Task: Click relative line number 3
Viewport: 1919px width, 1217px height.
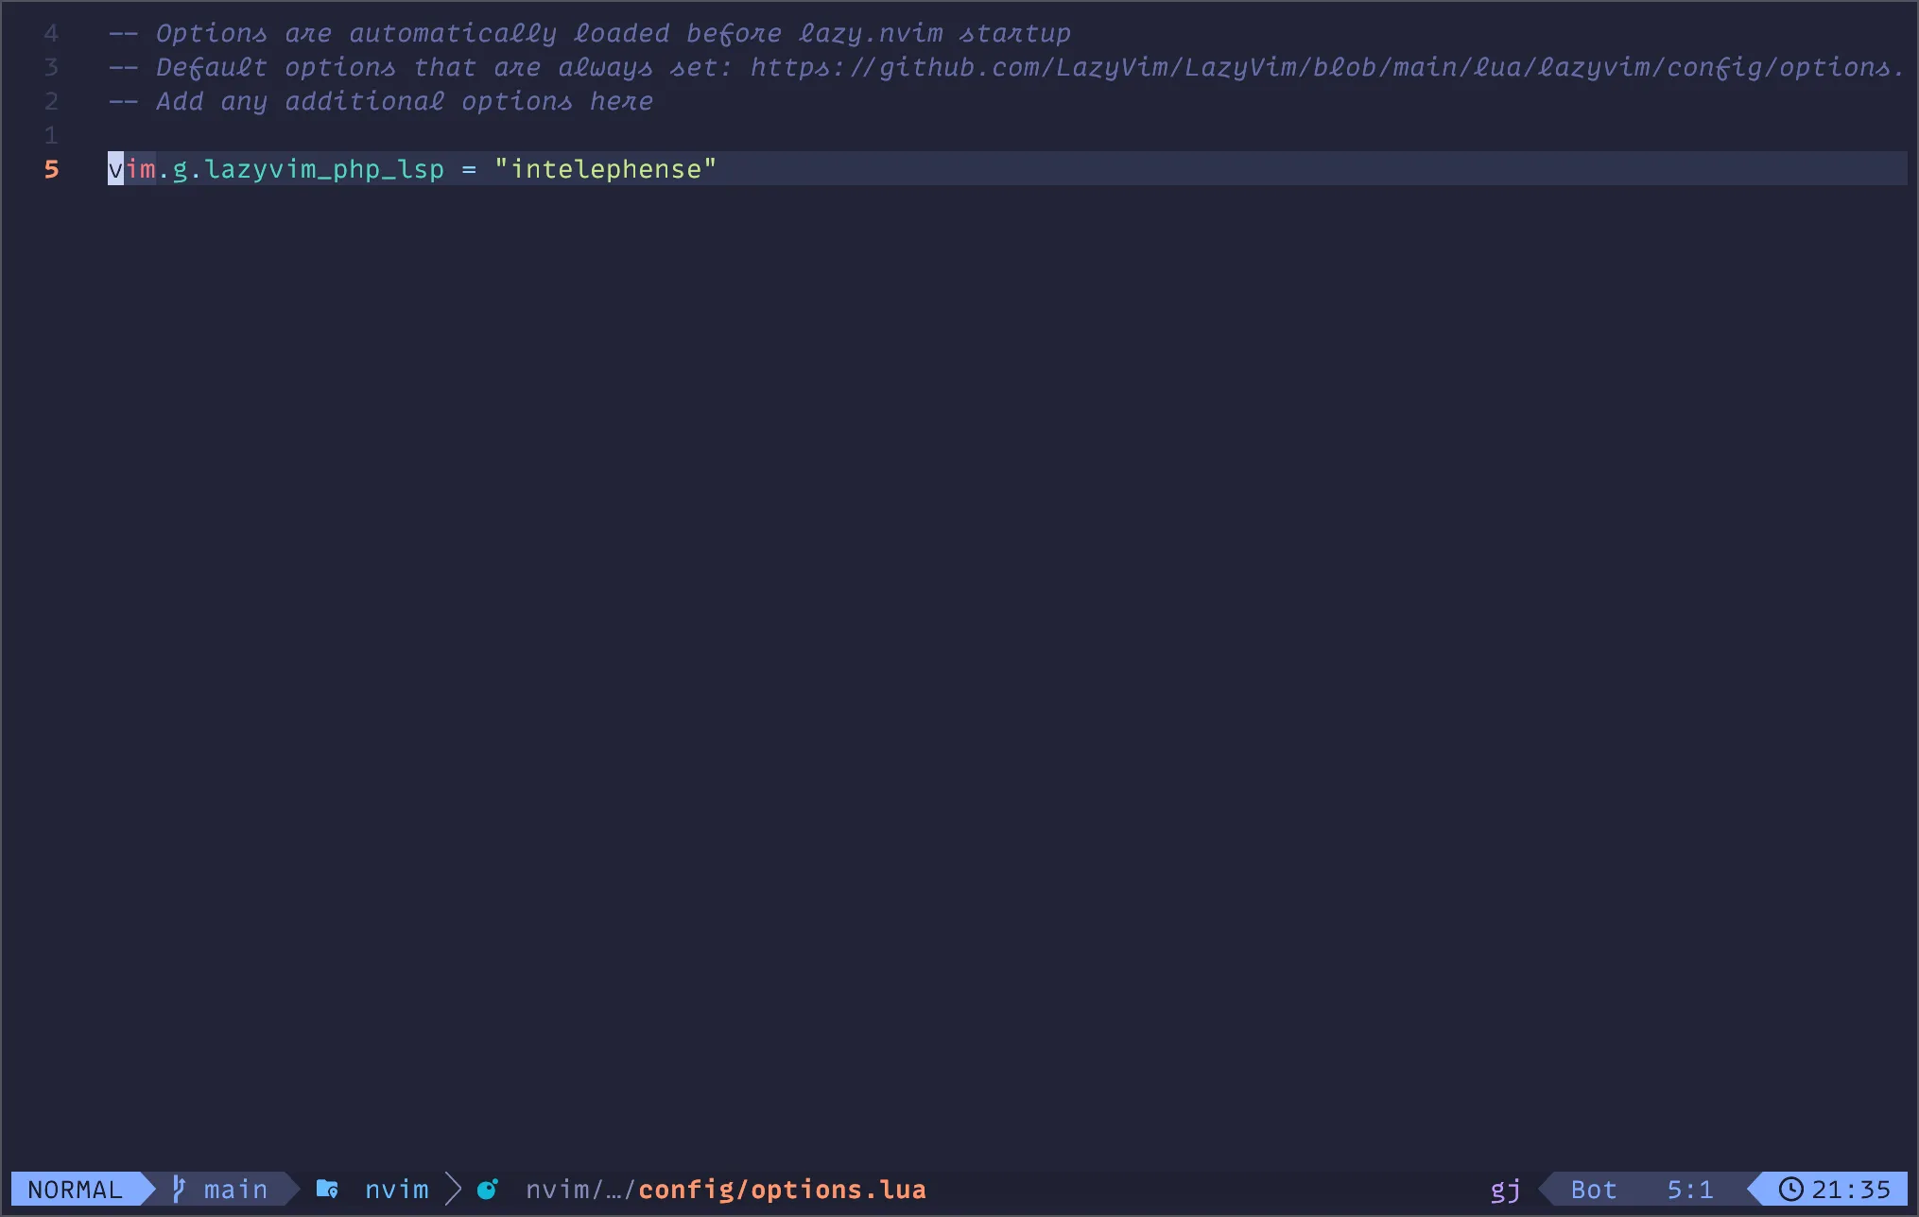Action: point(51,67)
